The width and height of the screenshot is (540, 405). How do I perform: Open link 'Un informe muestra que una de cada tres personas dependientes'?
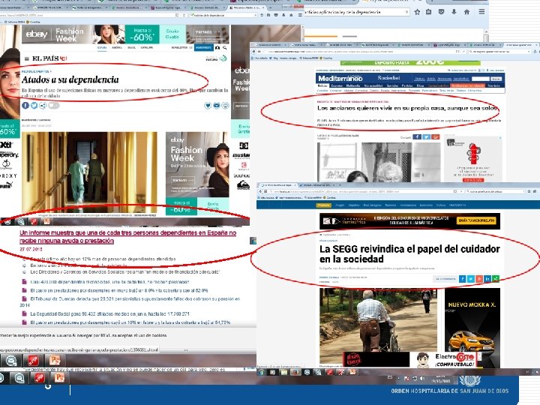[x=127, y=236]
